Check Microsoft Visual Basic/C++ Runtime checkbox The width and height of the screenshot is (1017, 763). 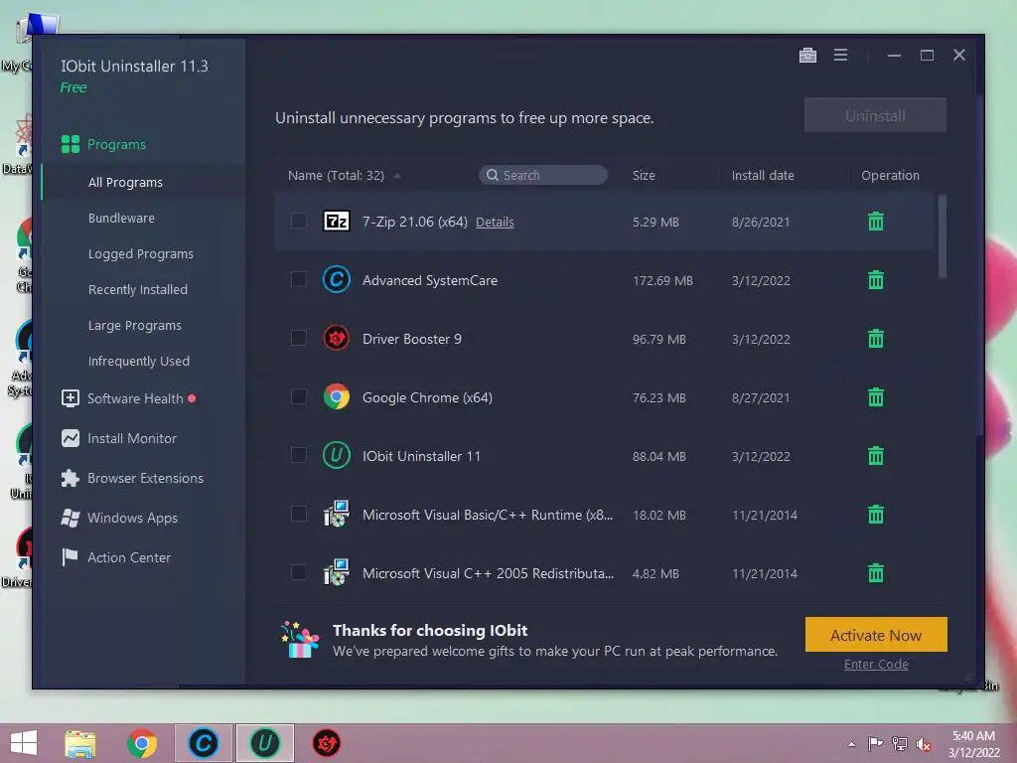pyautogui.click(x=298, y=514)
